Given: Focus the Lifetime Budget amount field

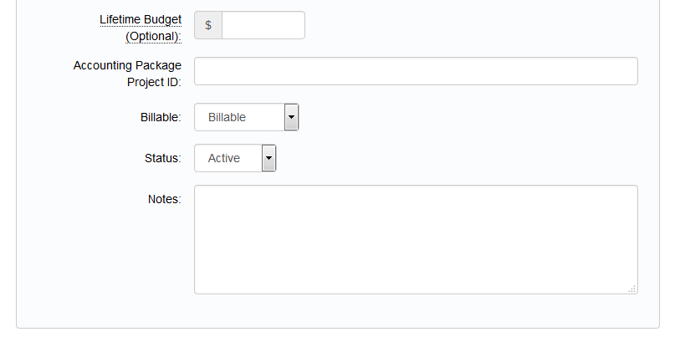Looking at the screenshot, I should point(263,25).
